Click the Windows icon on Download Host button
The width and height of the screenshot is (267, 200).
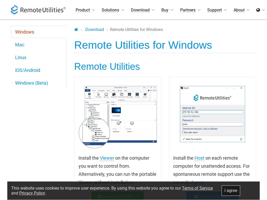click(x=196, y=196)
